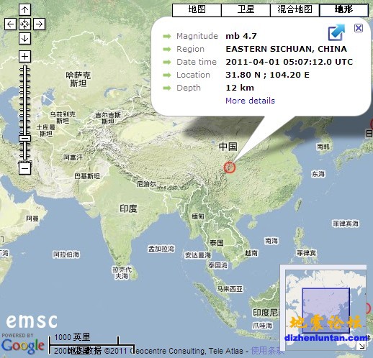Click the center return-to-last-result icon
The width and height of the screenshot is (373, 358).
pos(24,24)
